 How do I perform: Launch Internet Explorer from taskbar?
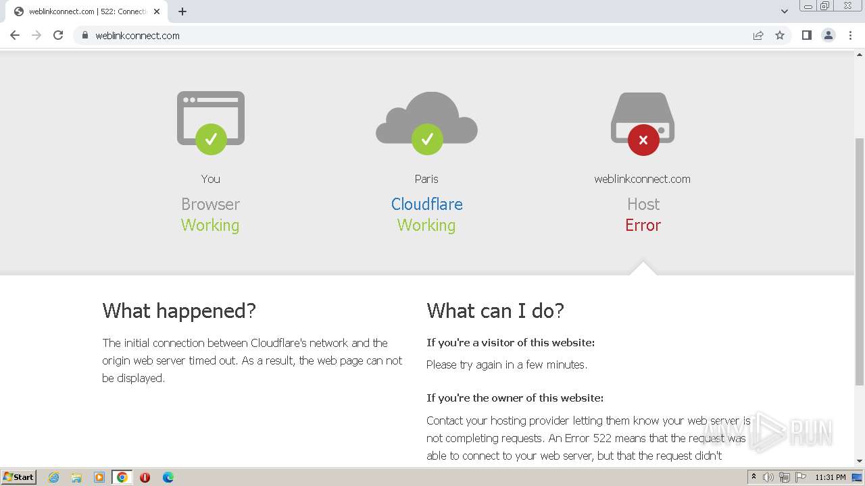pyautogui.click(x=54, y=477)
